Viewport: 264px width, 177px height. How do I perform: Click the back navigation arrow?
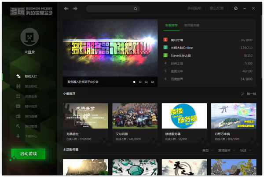click(66, 8)
